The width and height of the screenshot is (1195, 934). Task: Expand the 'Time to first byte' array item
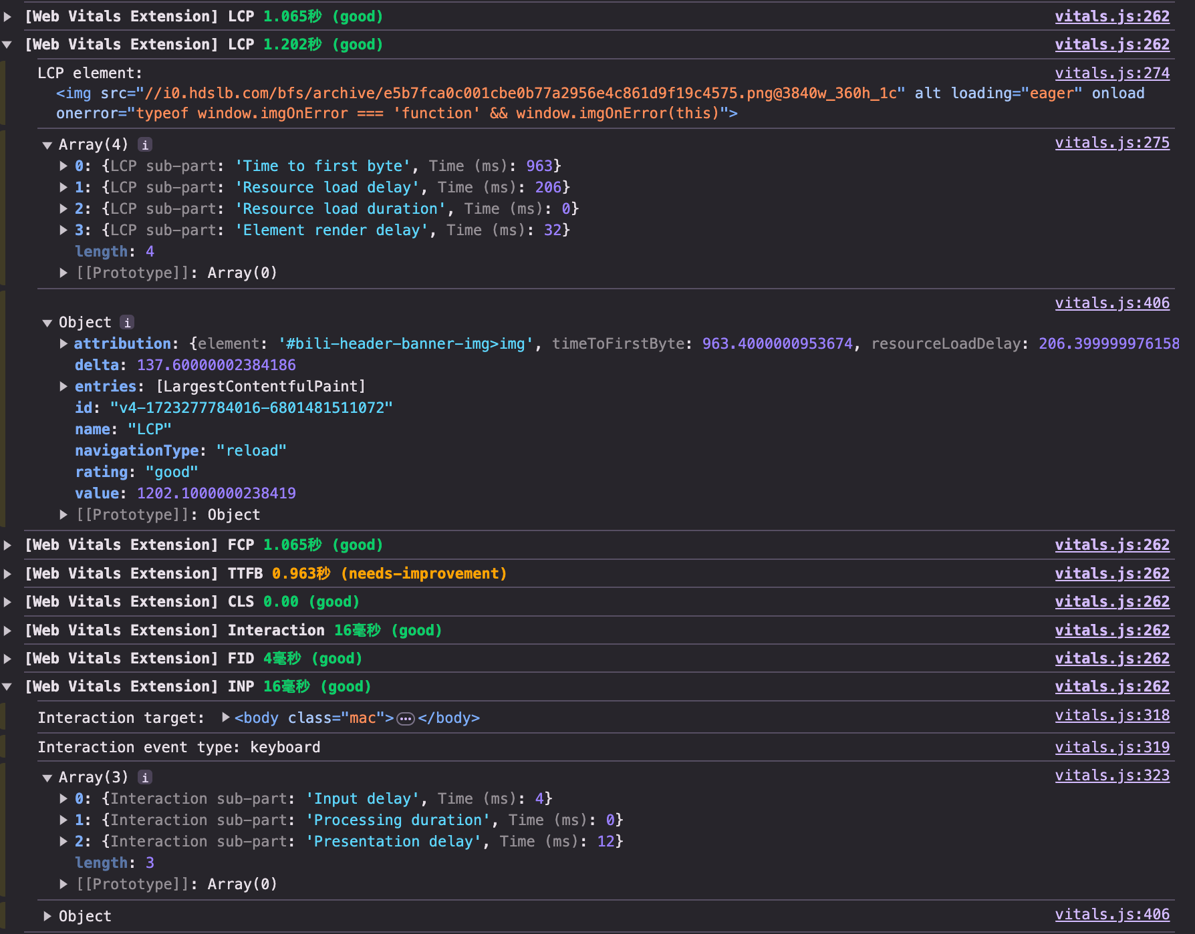(x=63, y=166)
